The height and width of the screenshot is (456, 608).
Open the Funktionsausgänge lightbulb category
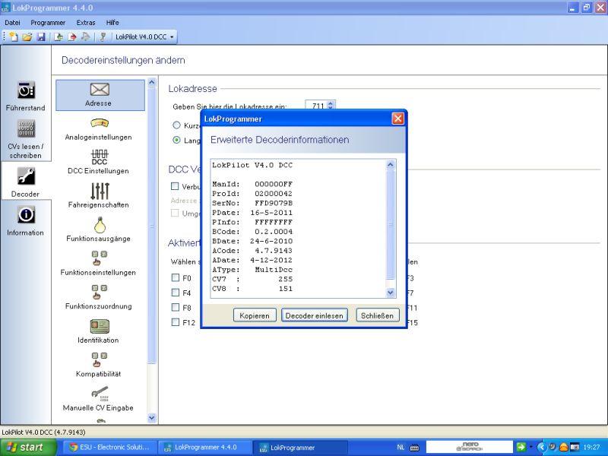point(99,230)
